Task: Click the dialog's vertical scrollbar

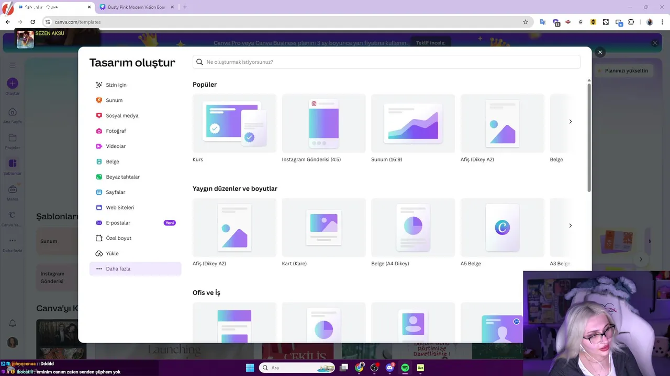Action: coord(589,137)
